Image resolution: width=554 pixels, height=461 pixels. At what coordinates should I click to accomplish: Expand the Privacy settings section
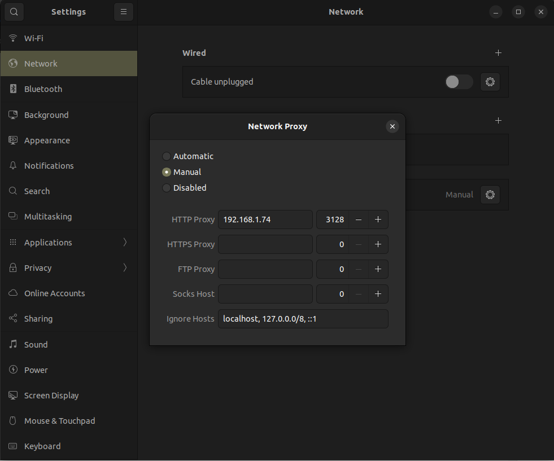pos(68,268)
